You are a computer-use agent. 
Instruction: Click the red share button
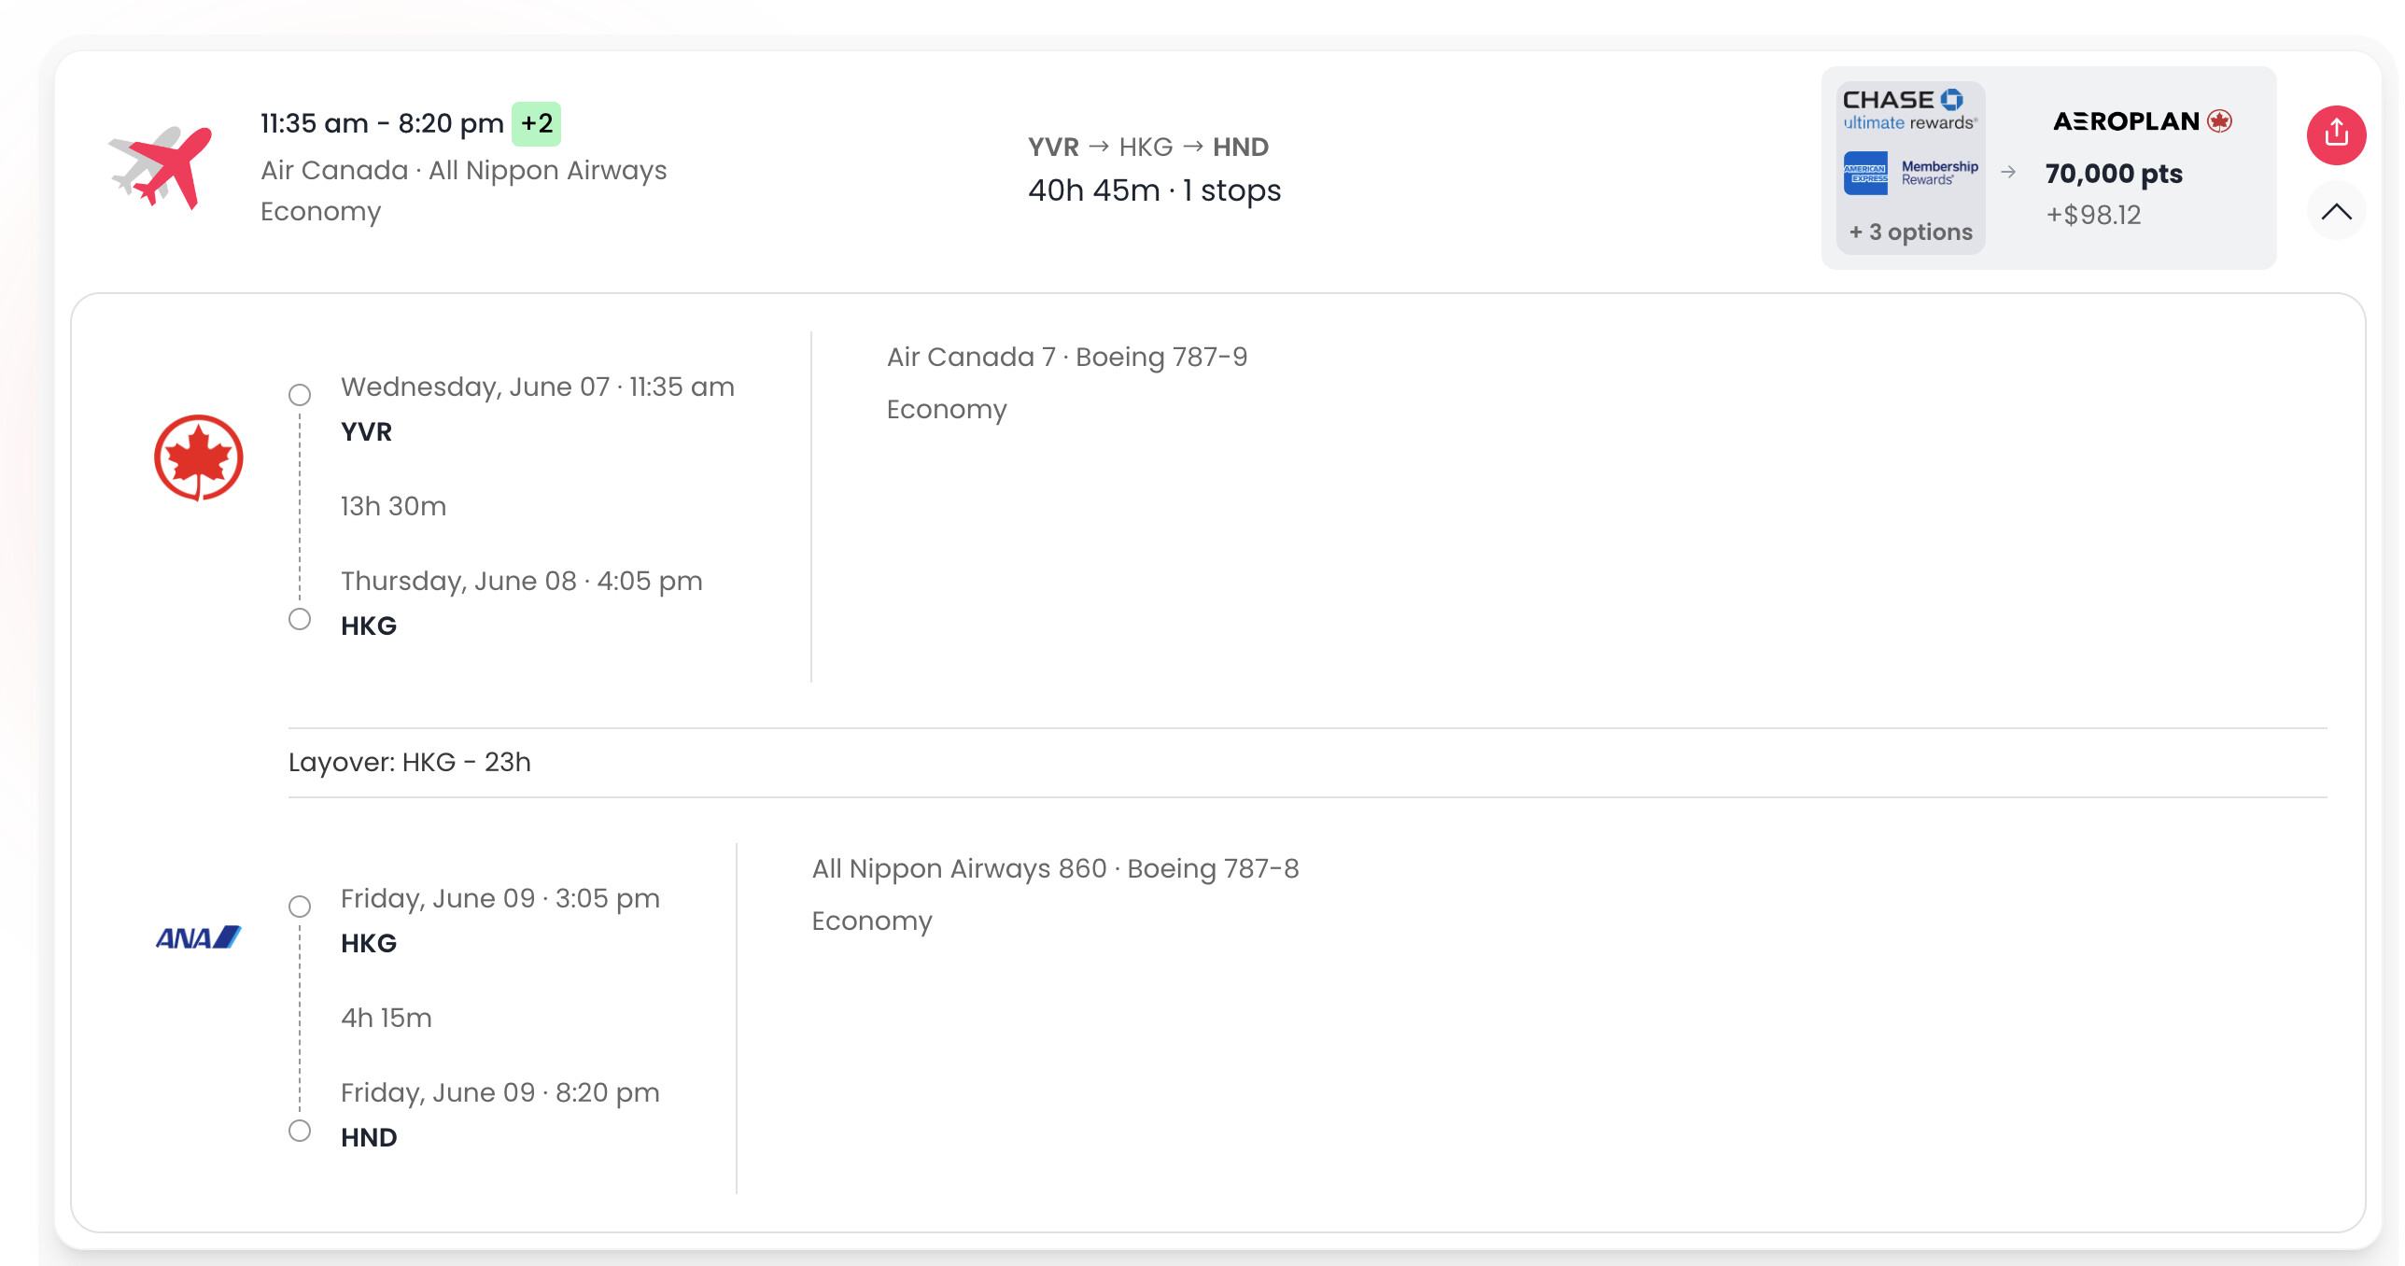2335,134
